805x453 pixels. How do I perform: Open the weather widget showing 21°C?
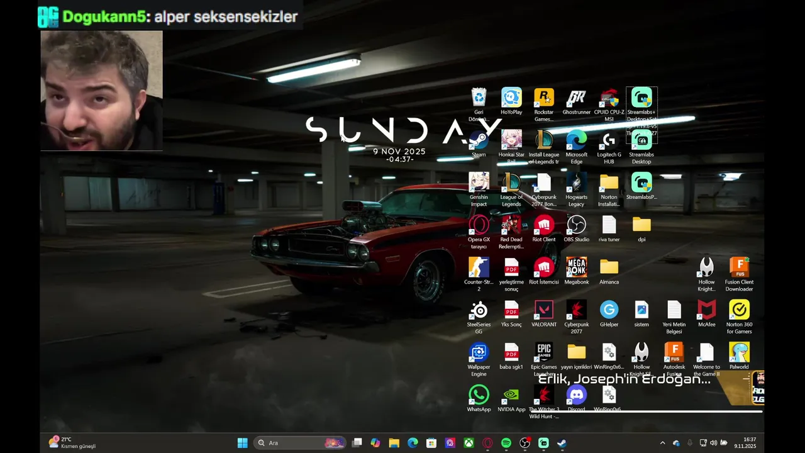72,443
